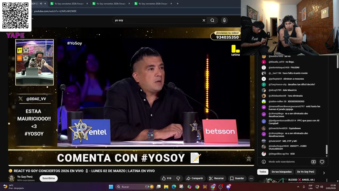Click the browser address bar URL
Screen dimensions: 339x191
tap(55, 11)
